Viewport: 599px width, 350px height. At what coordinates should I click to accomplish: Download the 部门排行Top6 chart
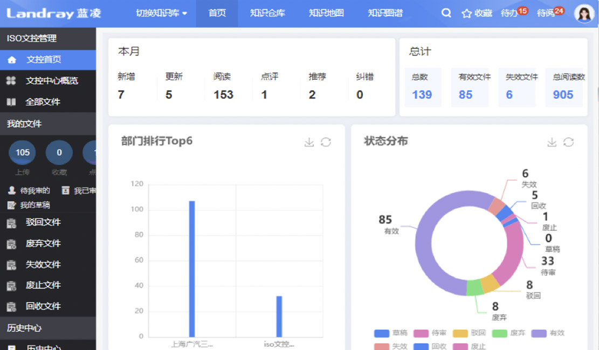pos(309,142)
